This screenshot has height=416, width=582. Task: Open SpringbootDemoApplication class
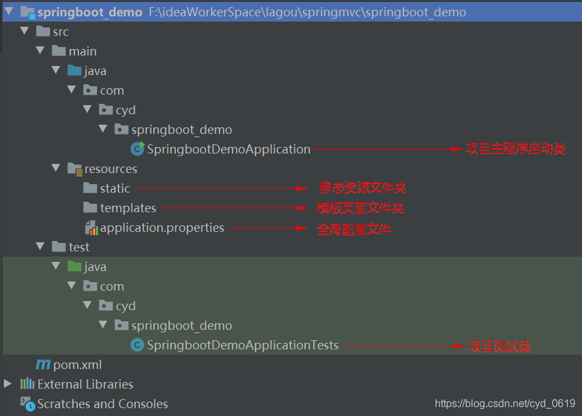(x=229, y=150)
